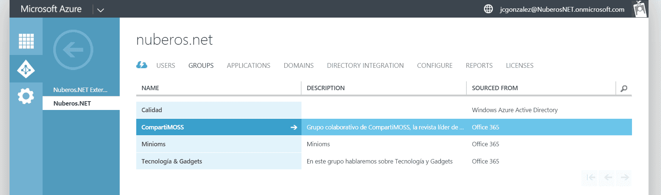Click the quick start cloud icon
Screen dimensions: 661x195
[x=142, y=65]
